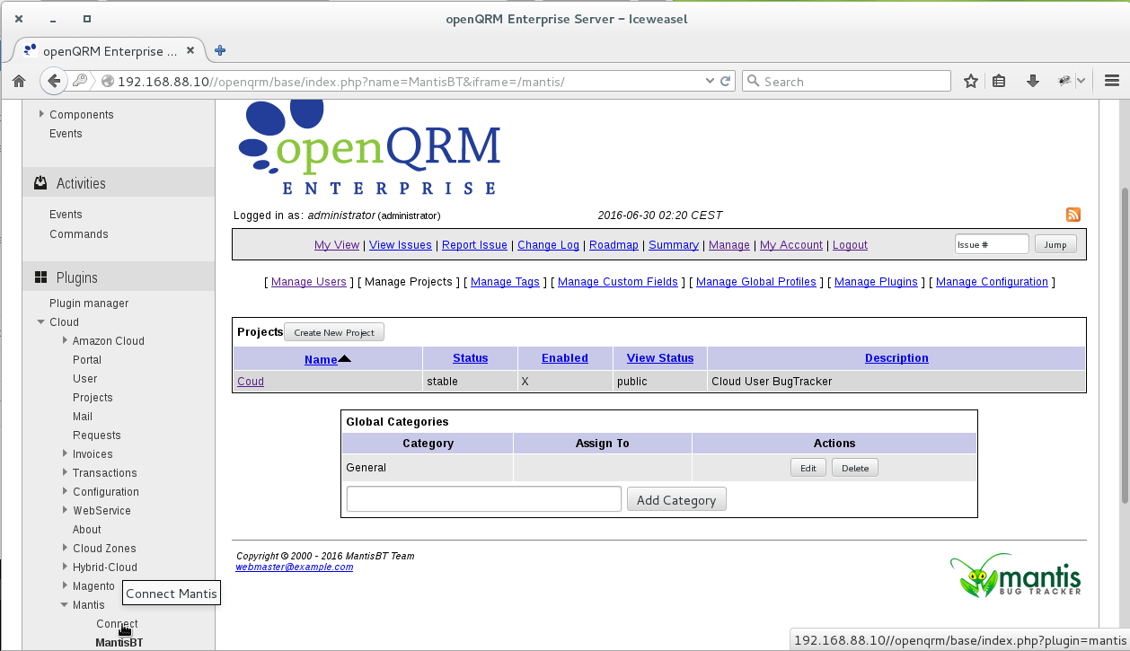1130x651 pixels.
Task: Open My Account in Mantis menu
Action: [x=791, y=245]
